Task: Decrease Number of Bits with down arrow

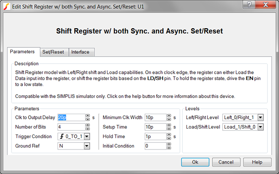Action: [88, 129]
